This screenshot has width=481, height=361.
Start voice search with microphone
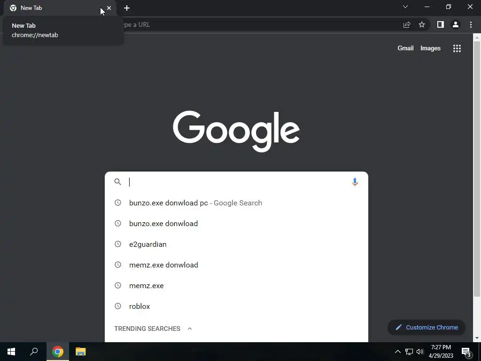tap(355, 182)
